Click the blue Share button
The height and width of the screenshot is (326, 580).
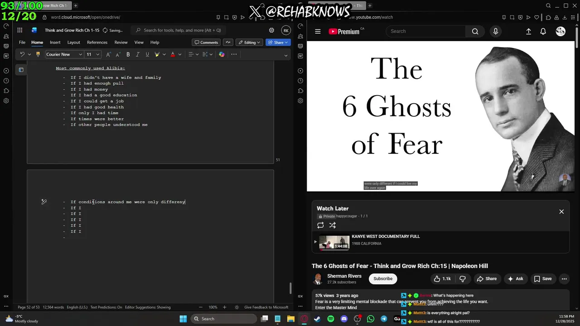[x=278, y=43]
